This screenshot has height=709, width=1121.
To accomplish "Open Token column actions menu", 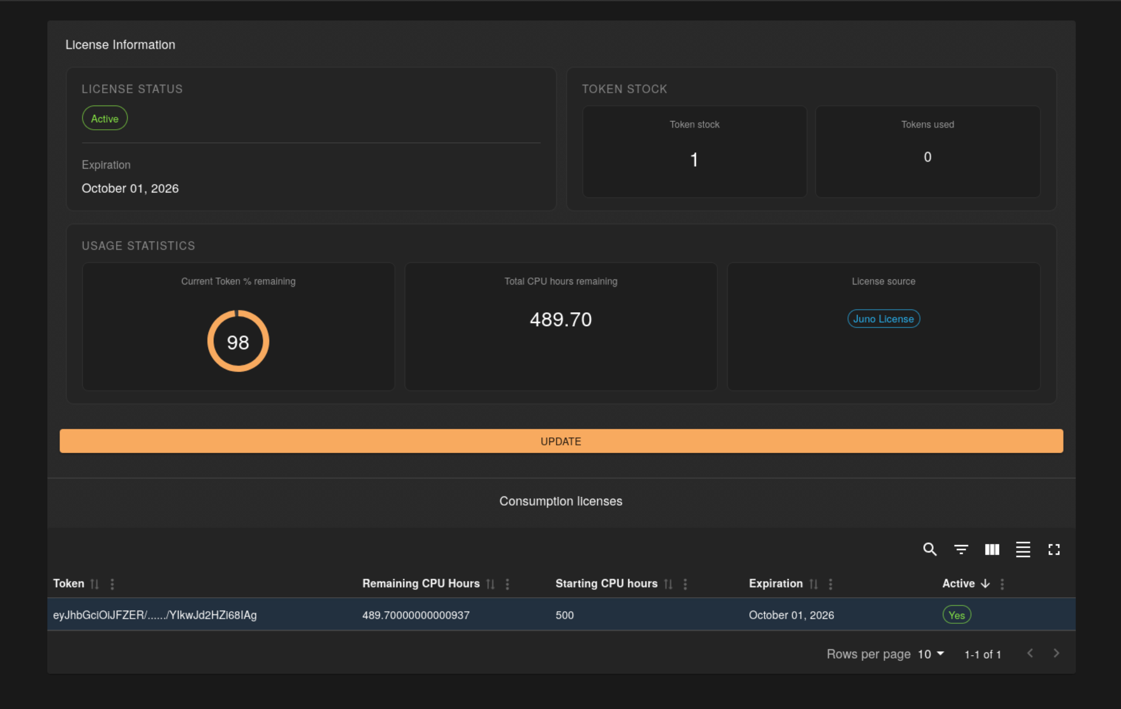I will pos(112,584).
